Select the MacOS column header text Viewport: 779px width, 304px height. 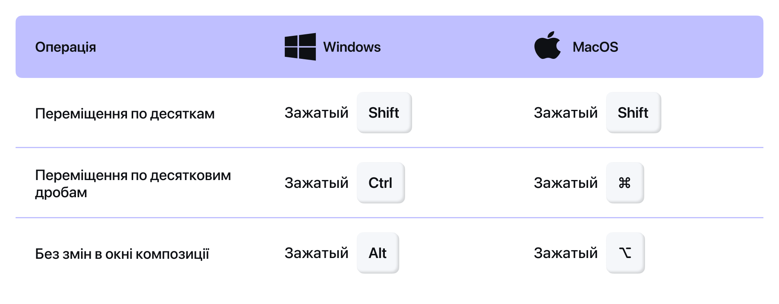[595, 47]
